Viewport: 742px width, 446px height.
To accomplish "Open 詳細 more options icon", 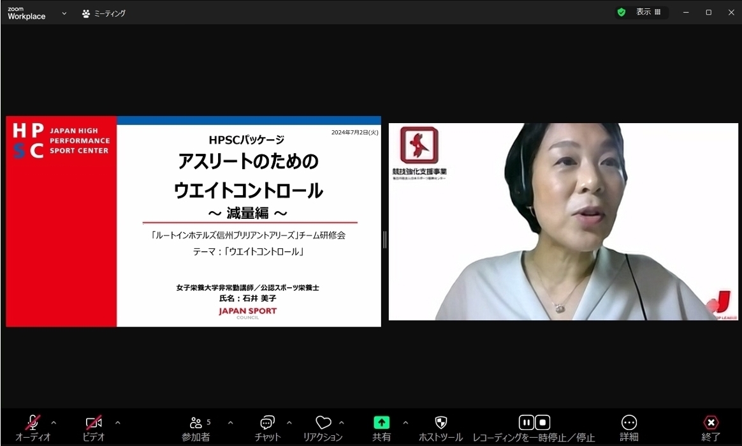I will click(629, 422).
